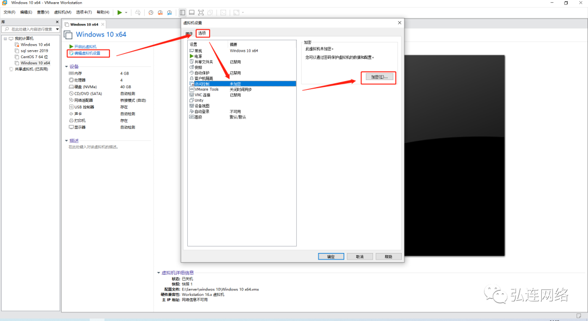Open the 帮助(H) menu
The height and width of the screenshot is (321, 588).
coord(103,13)
